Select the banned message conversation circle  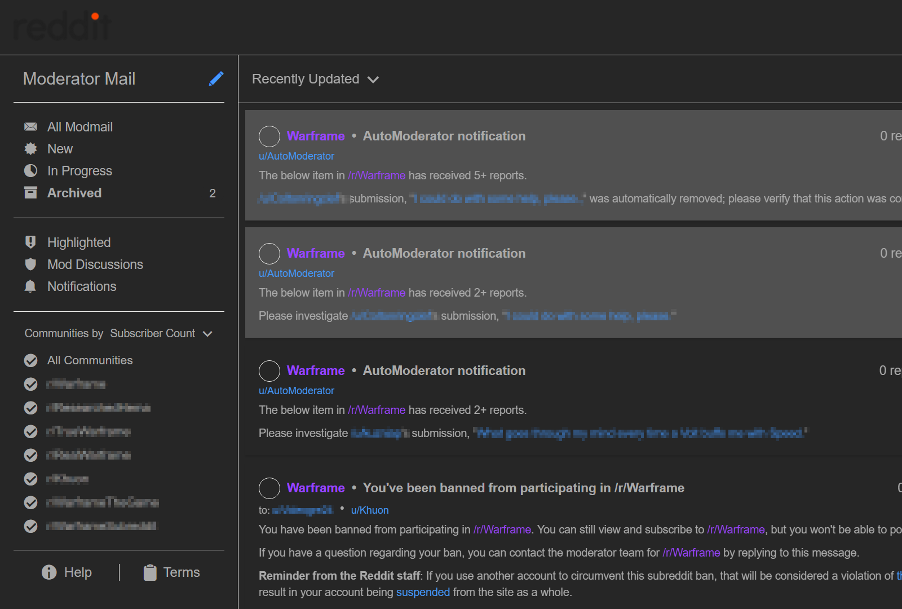tap(269, 488)
